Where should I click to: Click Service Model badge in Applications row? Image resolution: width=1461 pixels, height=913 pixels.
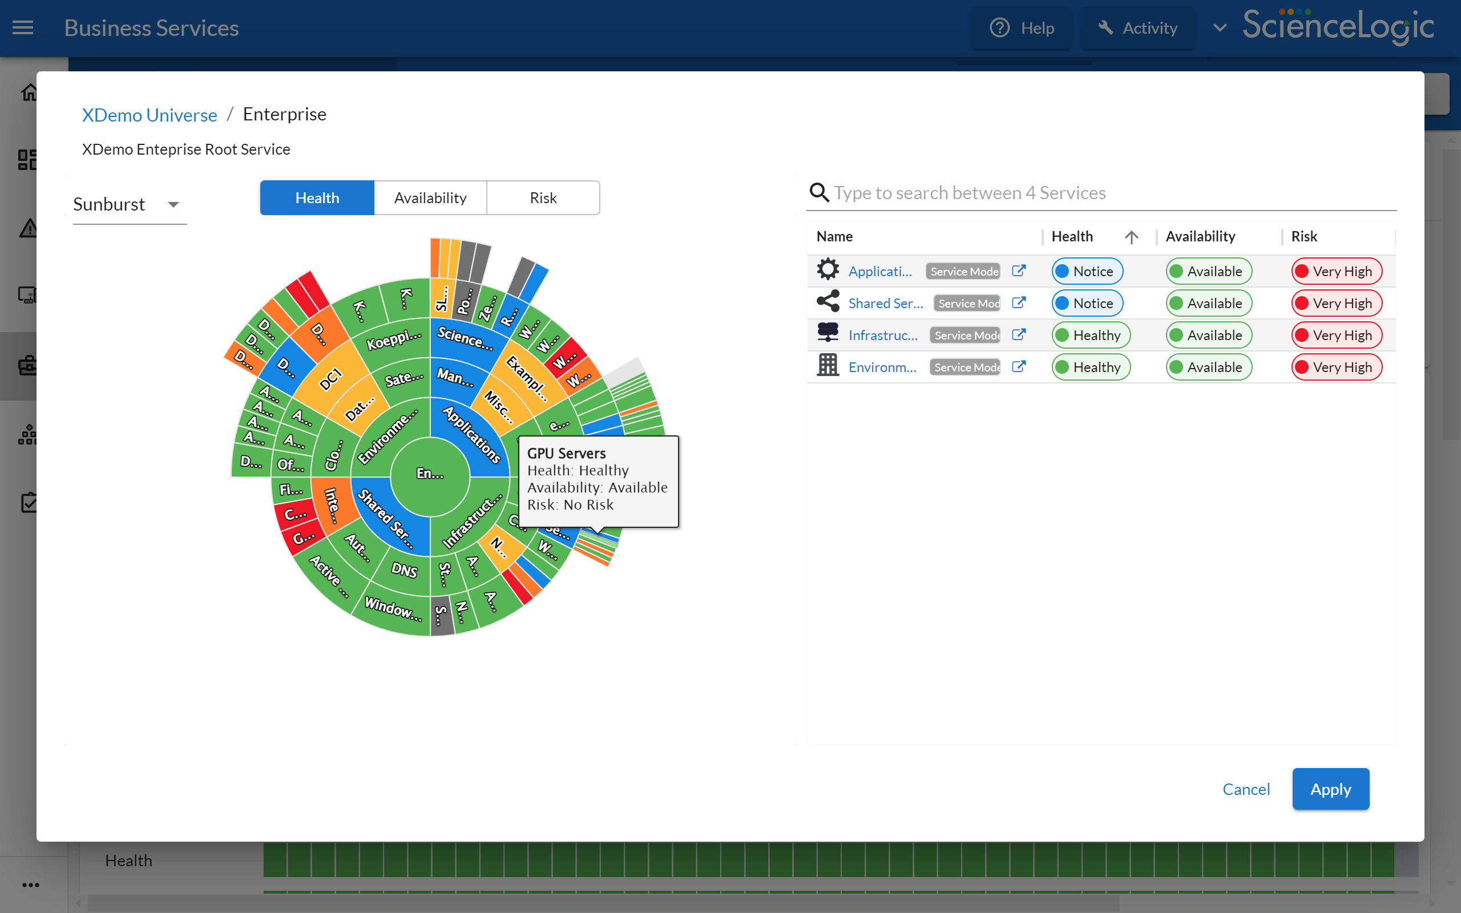[963, 271]
